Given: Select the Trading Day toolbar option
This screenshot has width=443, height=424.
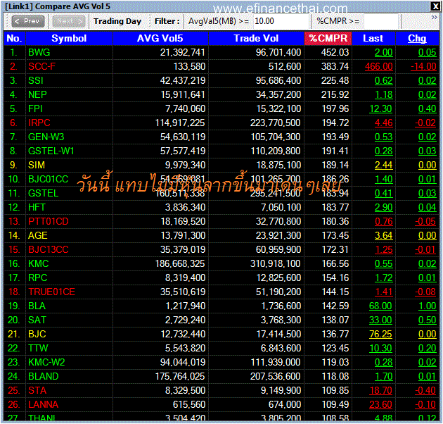Looking at the screenshot, I should (x=117, y=21).
